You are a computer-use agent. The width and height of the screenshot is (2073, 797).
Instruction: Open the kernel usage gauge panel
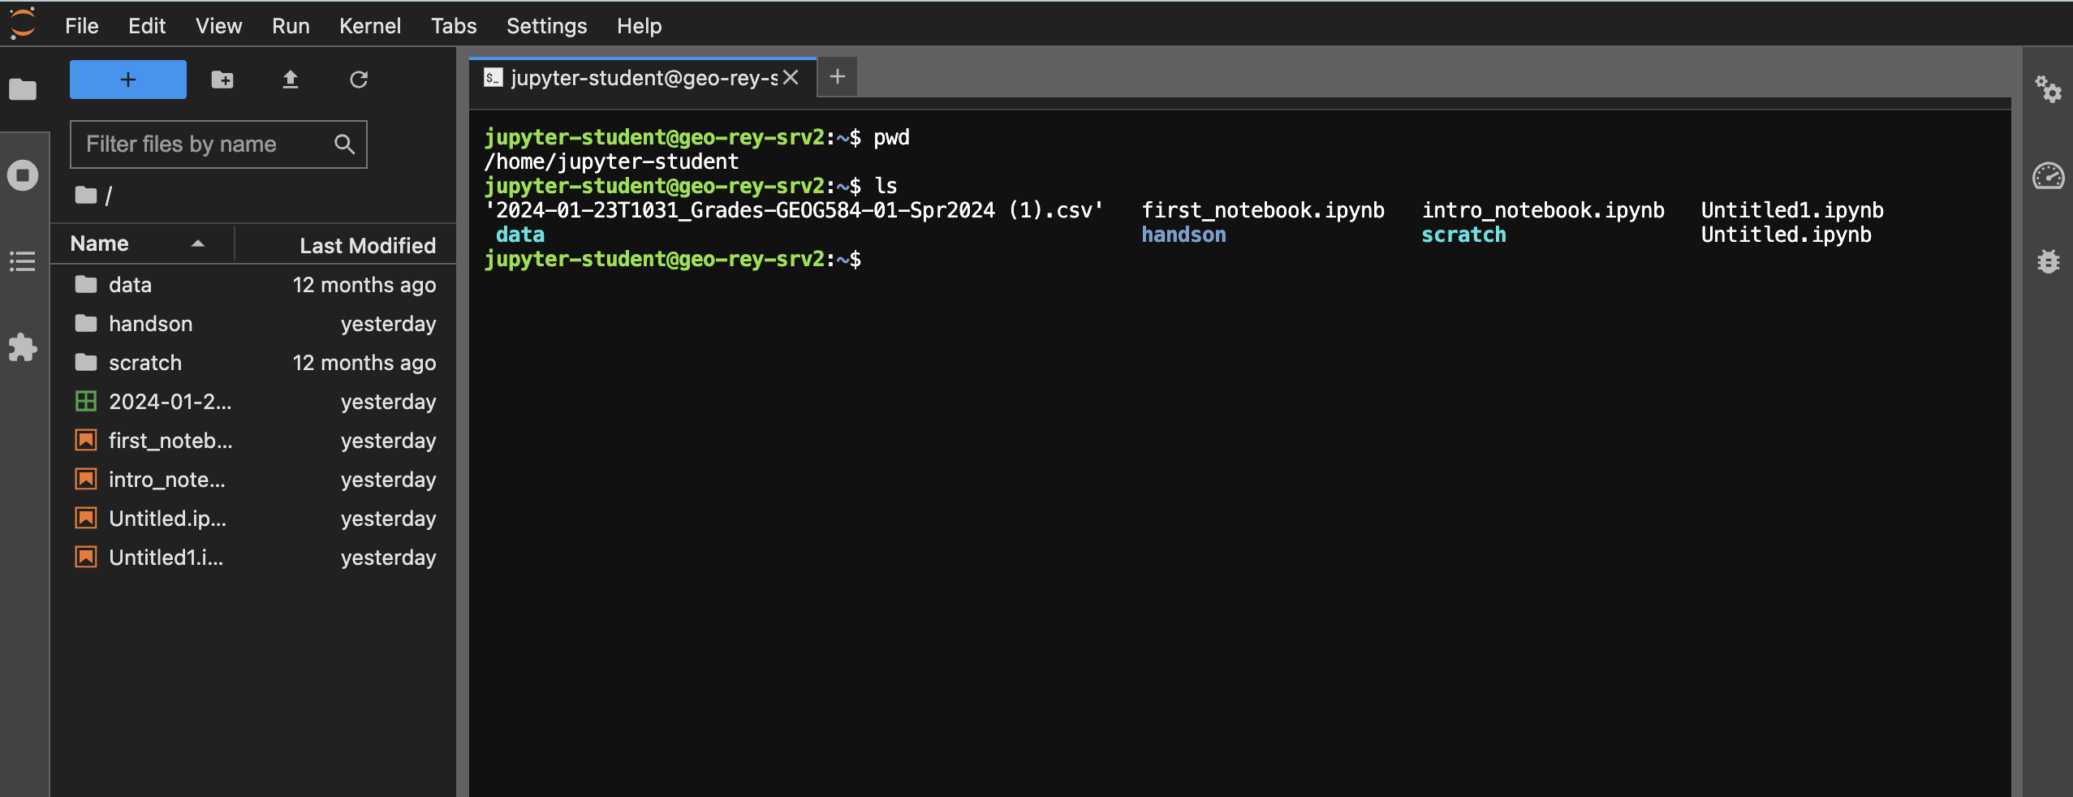click(2048, 175)
